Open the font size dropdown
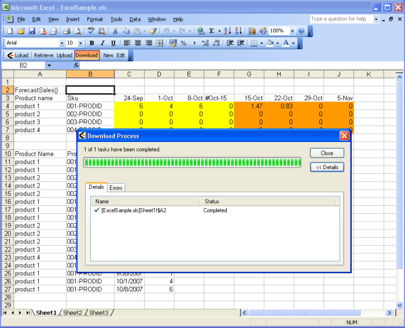The width and height of the screenshot is (405, 328). click(80, 43)
